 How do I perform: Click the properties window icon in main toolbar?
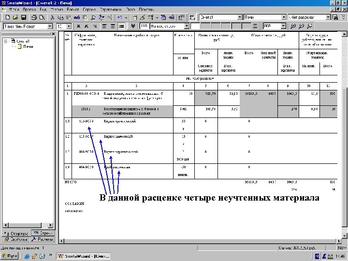(x=181, y=17)
